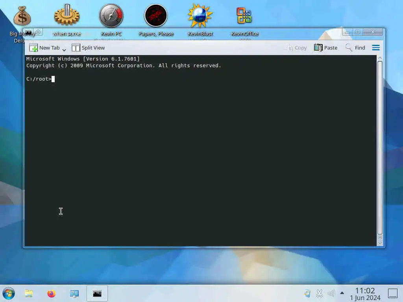Screen dimensions: 403x302
Task: Click the 'Microsoft Windows [Version 6.1.7601]' line
Action: coord(83,59)
